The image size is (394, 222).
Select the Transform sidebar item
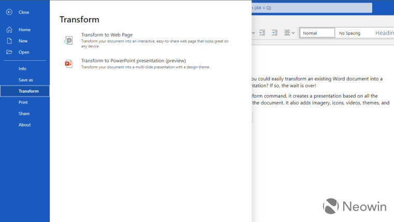pos(25,91)
